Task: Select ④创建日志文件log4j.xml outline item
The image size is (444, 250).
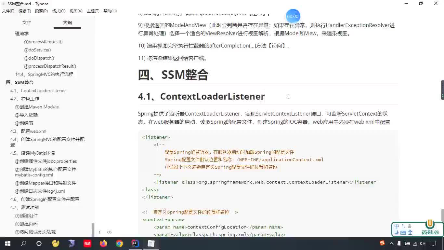Action: pyautogui.click(x=40, y=191)
